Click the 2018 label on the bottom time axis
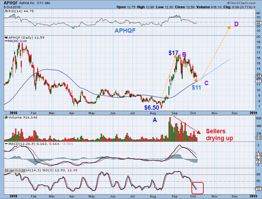262x199 pixels. coord(13,196)
